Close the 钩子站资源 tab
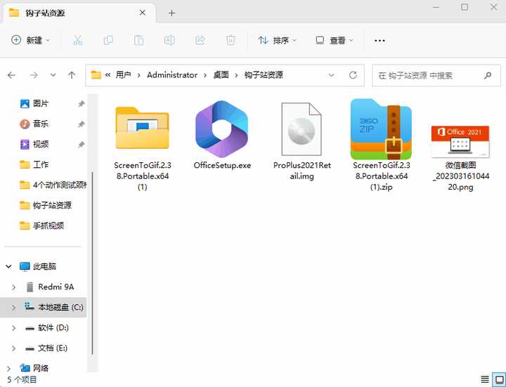Image resolution: width=506 pixels, height=387 pixels. tap(142, 13)
